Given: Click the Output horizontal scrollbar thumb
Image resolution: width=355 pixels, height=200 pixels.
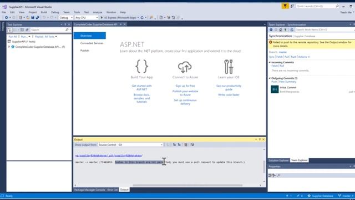Looking at the screenshot, I should pyautogui.click(x=187, y=185).
